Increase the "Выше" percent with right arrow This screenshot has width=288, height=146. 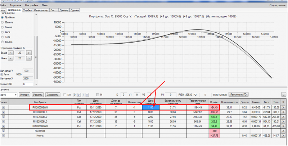(x=29, y=53)
